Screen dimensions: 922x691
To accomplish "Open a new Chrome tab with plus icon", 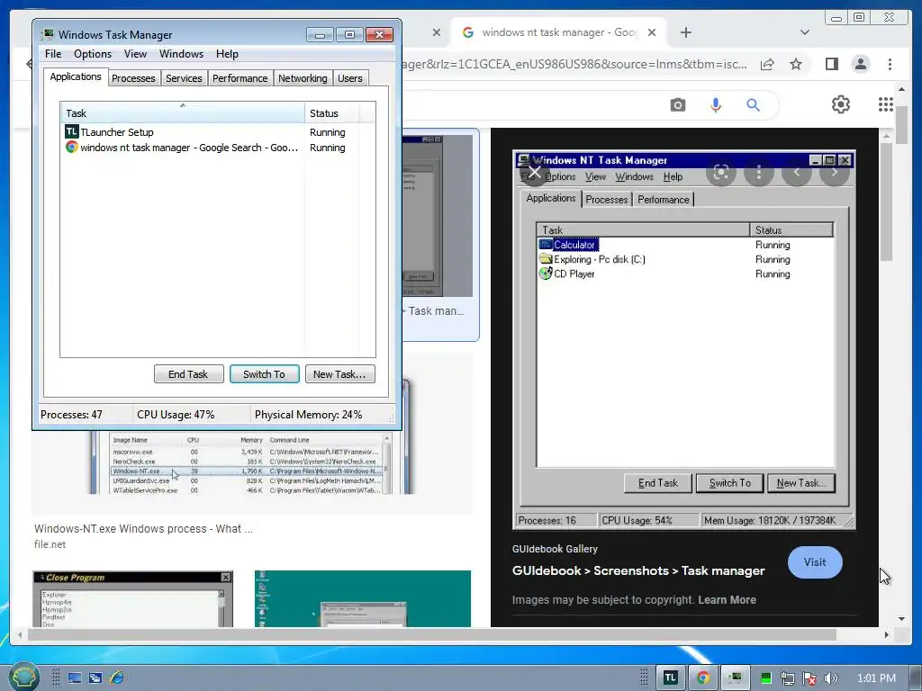I will 685,32.
